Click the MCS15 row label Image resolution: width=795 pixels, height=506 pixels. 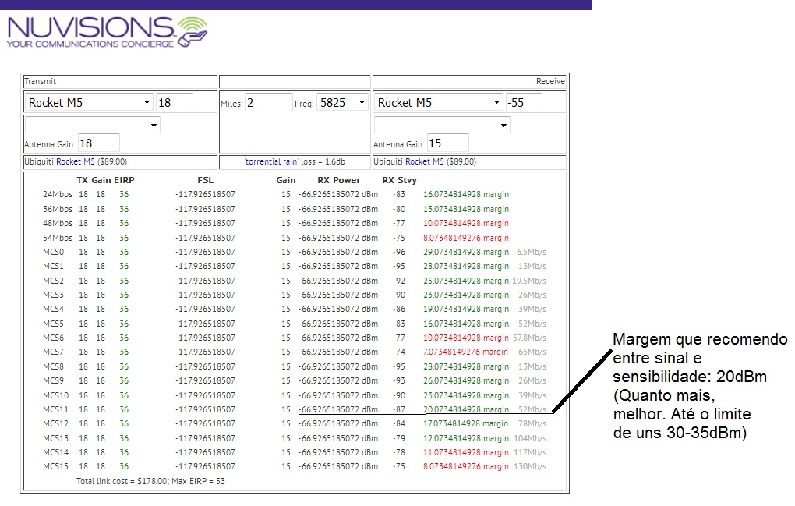(x=56, y=466)
